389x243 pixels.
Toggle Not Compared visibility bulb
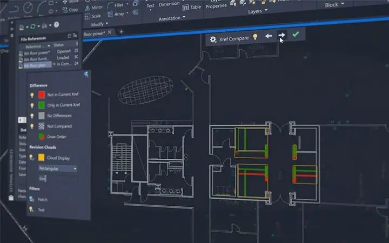pos(32,126)
